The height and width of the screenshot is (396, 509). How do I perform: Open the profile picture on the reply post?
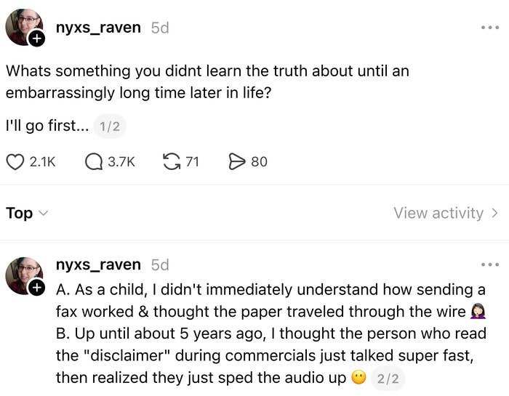tap(23, 275)
